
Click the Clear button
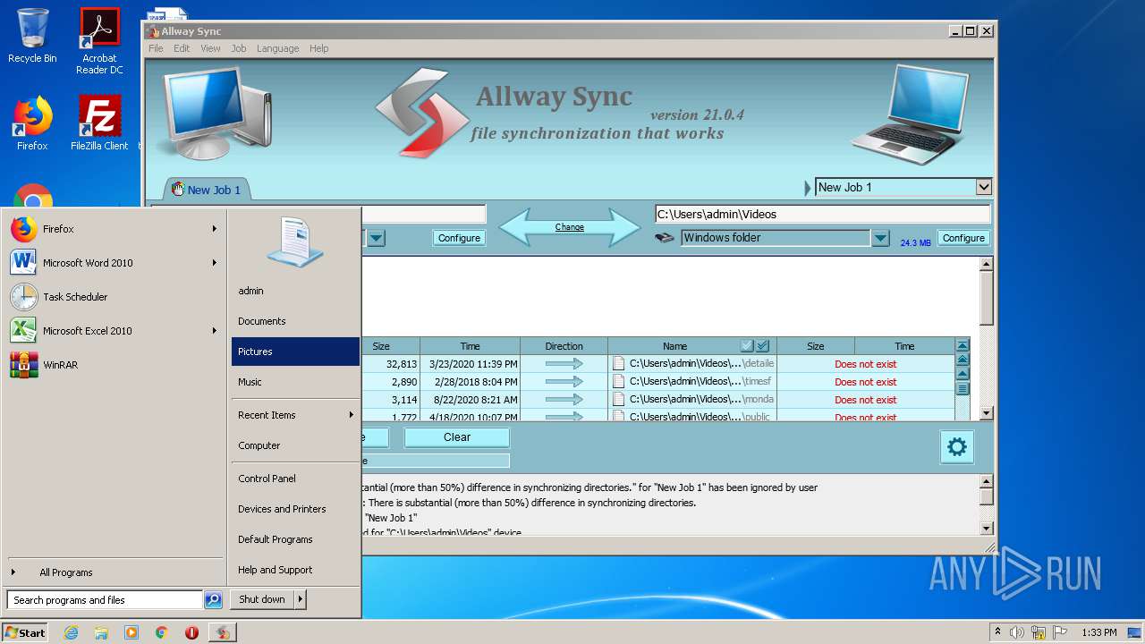click(x=457, y=437)
